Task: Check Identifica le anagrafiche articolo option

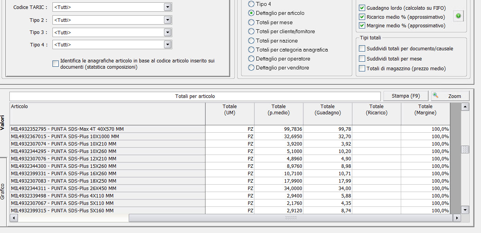Action: pos(56,64)
